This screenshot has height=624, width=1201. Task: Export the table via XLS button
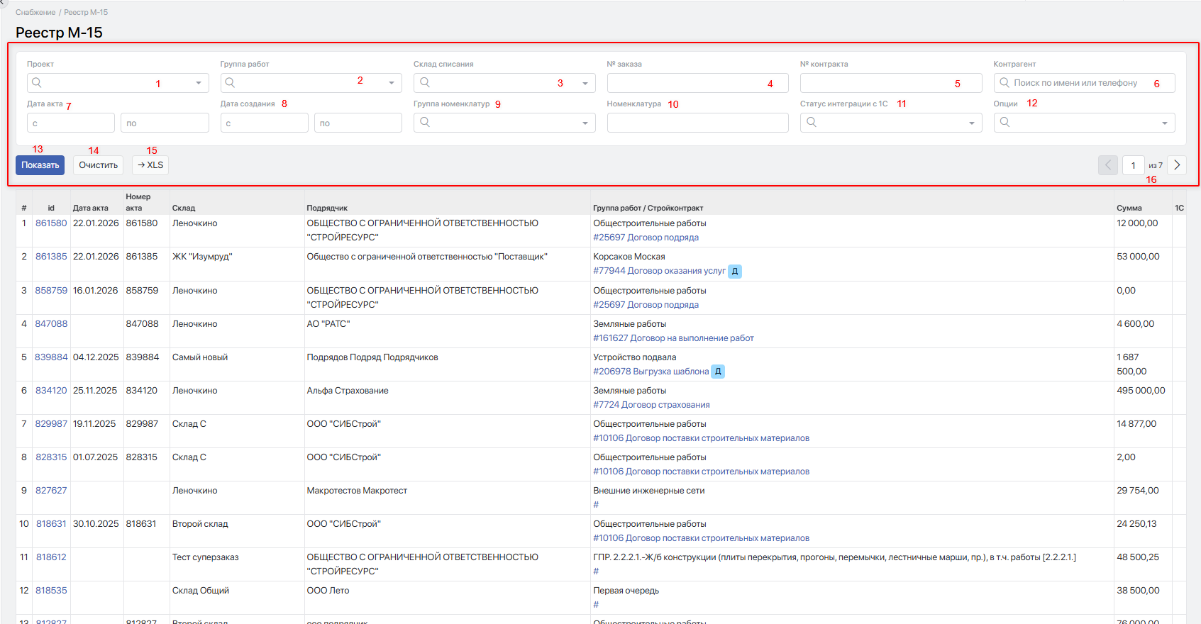coord(150,165)
